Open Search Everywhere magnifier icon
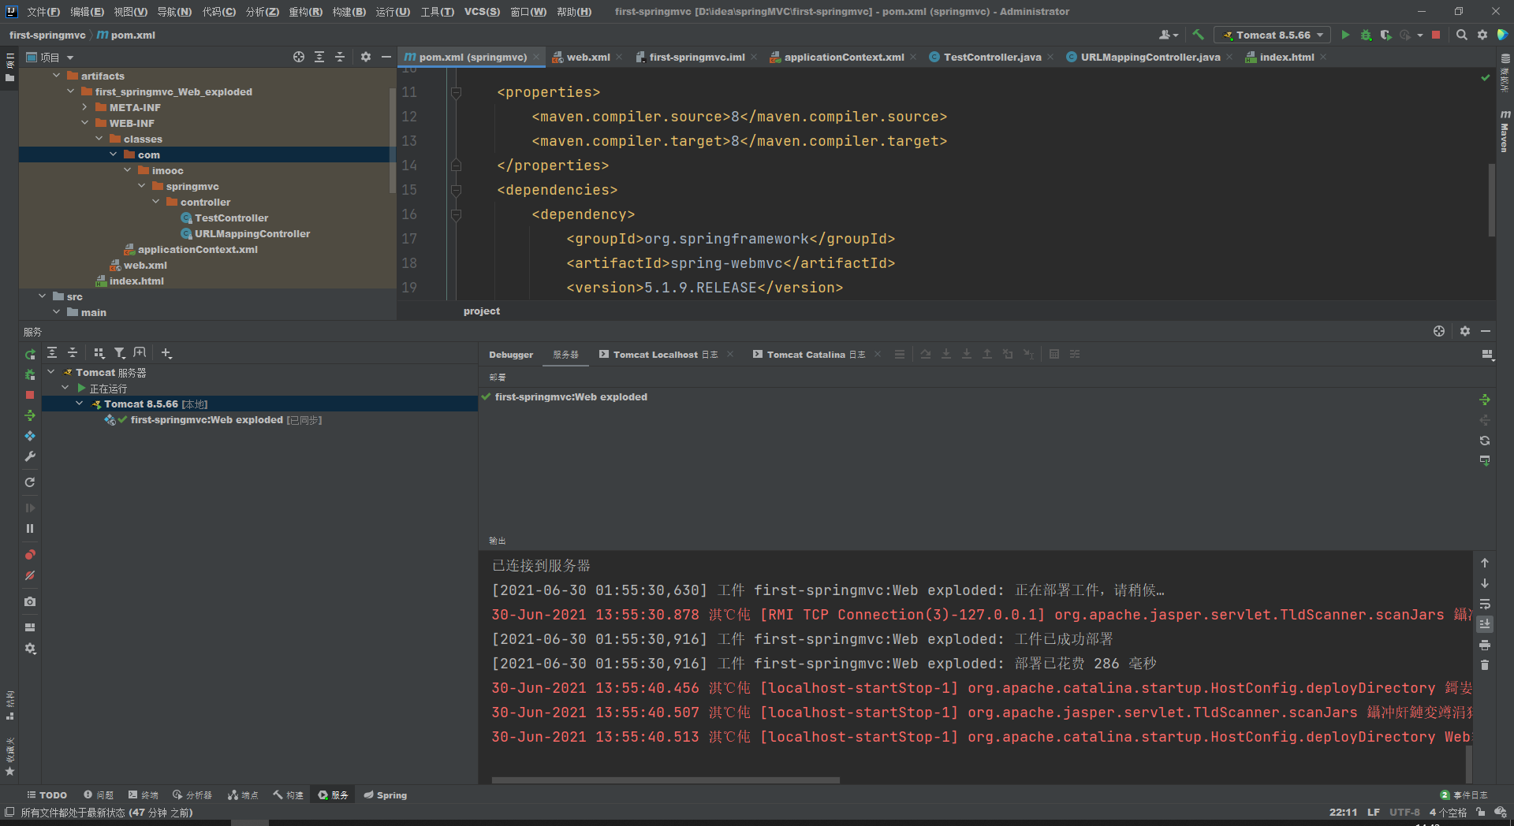This screenshot has width=1514, height=826. click(x=1461, y=35)
